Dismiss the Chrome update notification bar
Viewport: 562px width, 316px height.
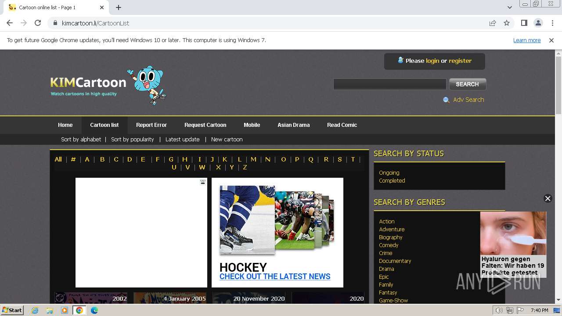551,40
